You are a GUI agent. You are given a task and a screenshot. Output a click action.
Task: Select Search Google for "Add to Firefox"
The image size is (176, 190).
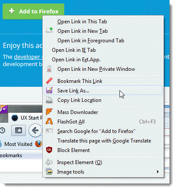click(103, 131)
